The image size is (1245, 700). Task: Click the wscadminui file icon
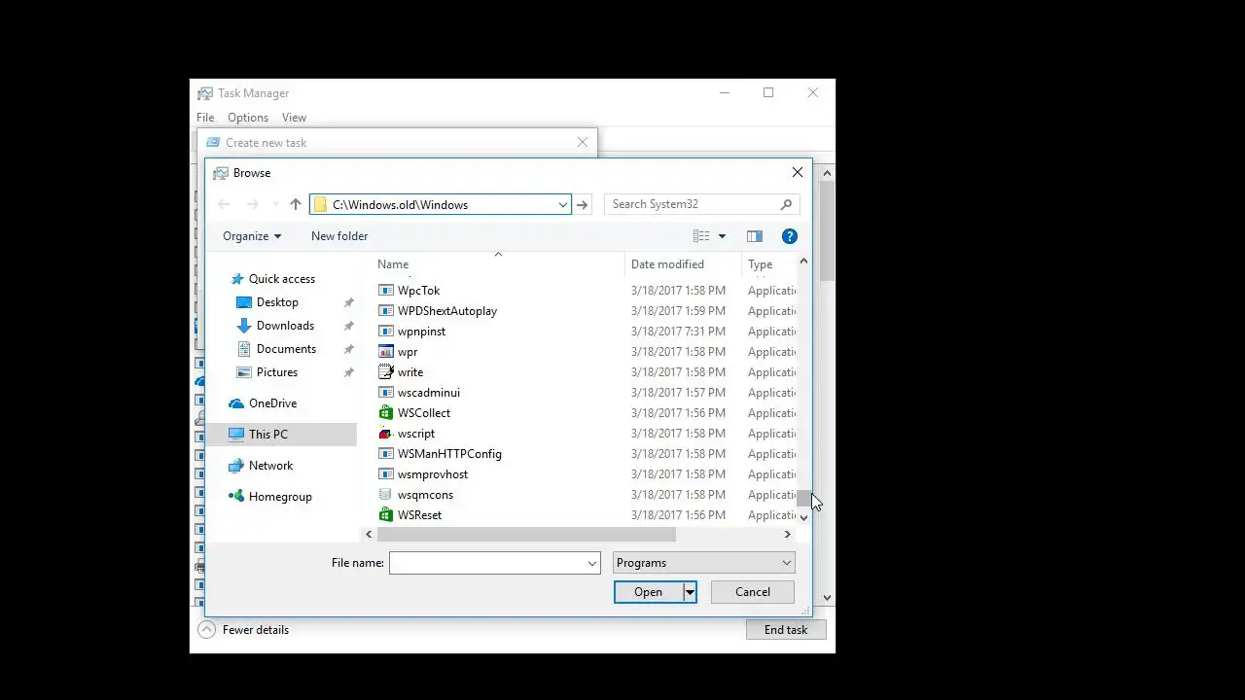click(x=386, y=393)
